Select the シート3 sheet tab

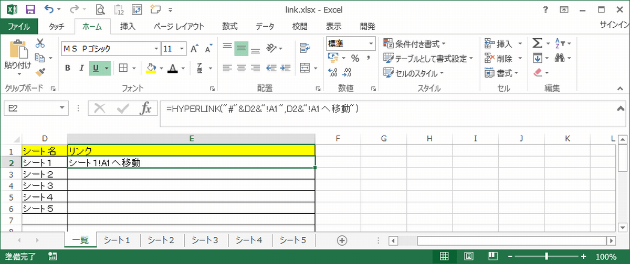click(205, 240)
